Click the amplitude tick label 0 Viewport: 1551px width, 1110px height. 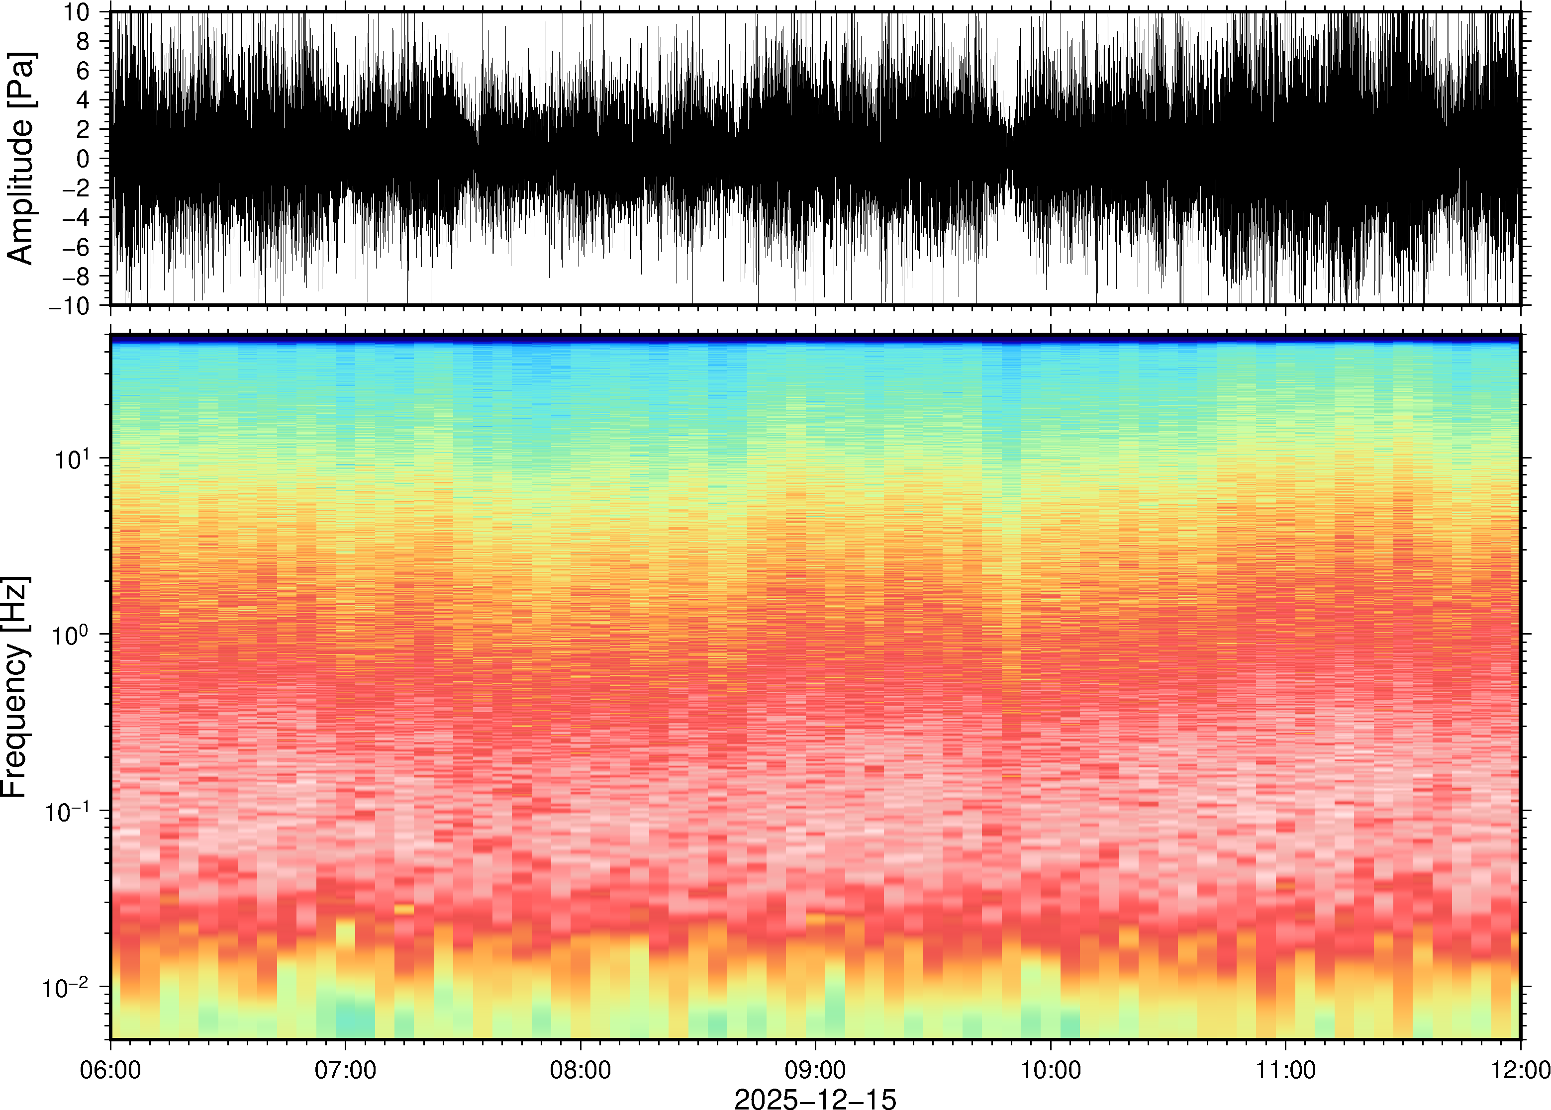point(83,159)
